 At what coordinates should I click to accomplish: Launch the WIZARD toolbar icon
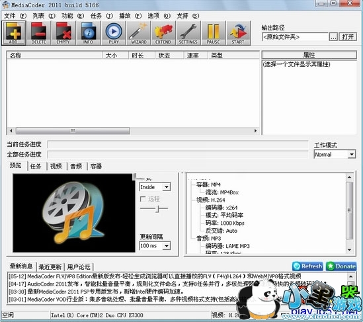point(139,33)
